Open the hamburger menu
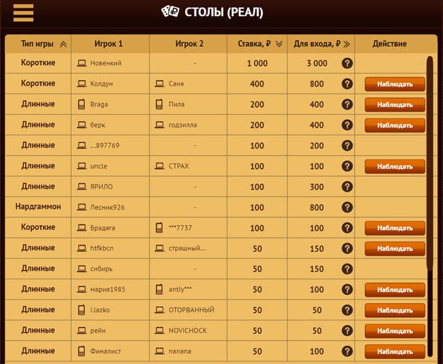Viewport: 443px width, 364px height. [23, 13]
